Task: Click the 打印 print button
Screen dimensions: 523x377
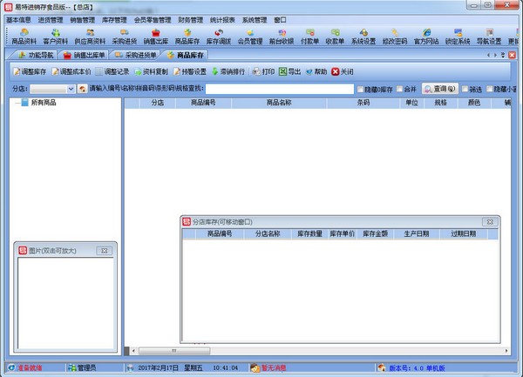Action: point(261,71)
